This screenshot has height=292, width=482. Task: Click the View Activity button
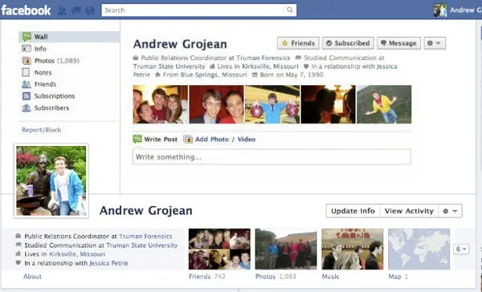click(409, 211)
